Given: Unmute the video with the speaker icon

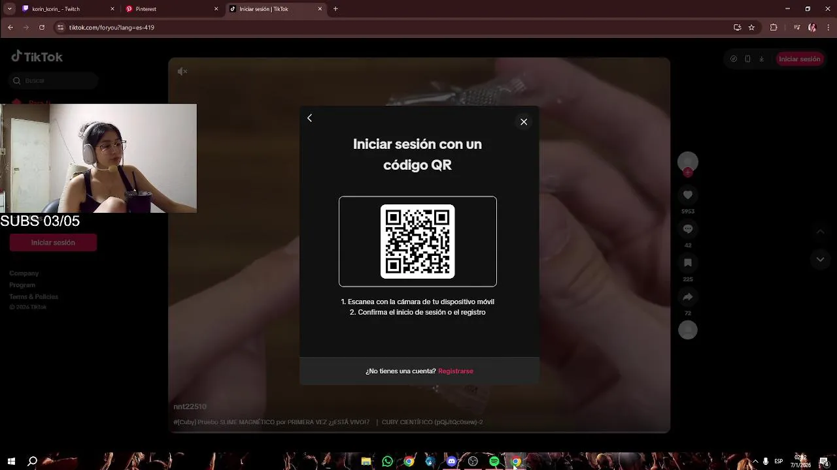Looking at the screenshot, I should (x=182, y=71).
